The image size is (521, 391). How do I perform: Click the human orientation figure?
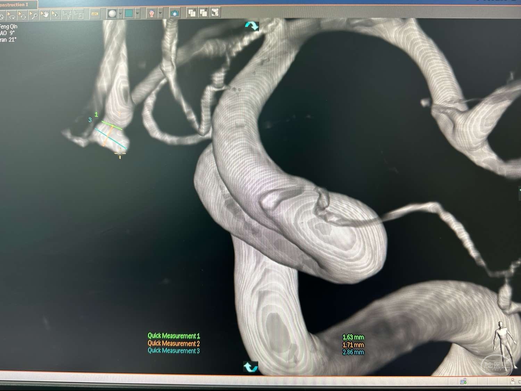[502, 339]
